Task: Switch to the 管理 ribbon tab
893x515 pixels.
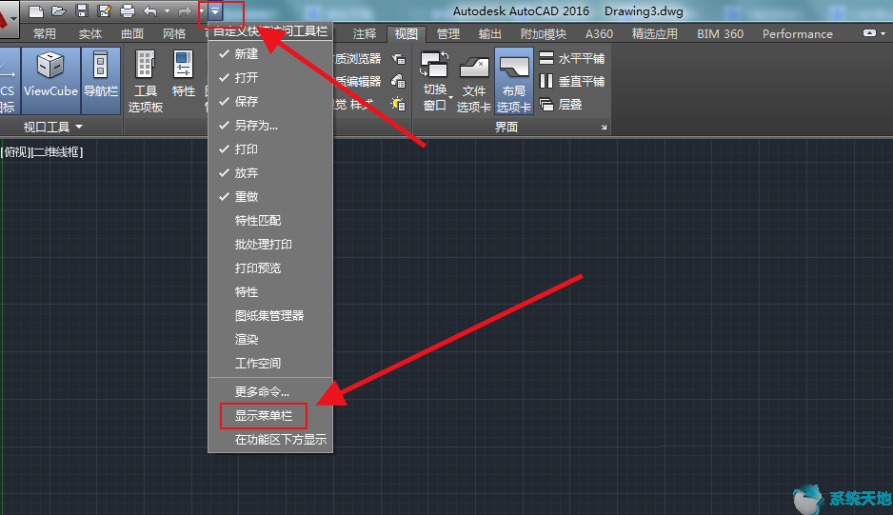Action: click(x=448, y=34)
